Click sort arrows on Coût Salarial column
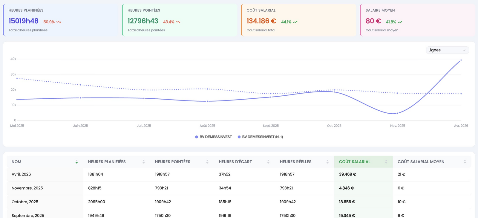Image resolution: width=478 pixels, height=218 pixels. pos(386,162)
